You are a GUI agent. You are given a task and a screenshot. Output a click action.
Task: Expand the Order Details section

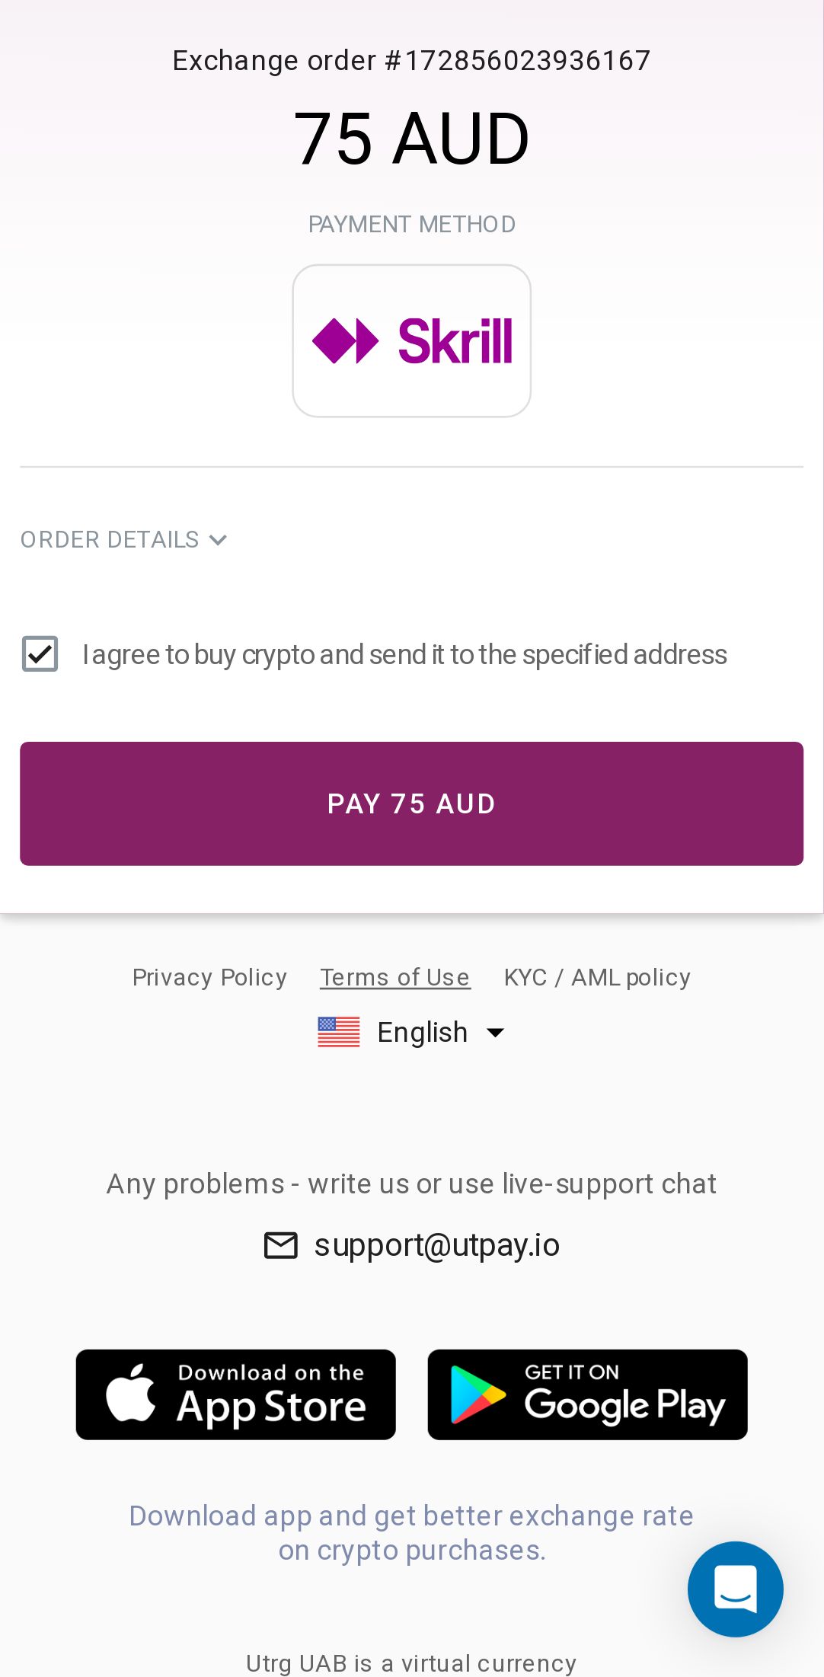pos(110,540)
